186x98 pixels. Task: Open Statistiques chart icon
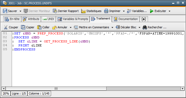click(83, 11)
